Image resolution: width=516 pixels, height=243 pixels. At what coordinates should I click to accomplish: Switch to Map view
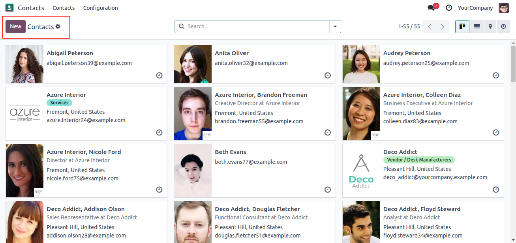[490, 26]
